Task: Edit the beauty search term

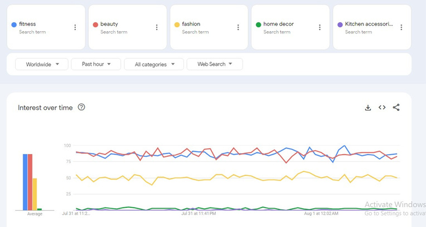Action: point(109,24)
